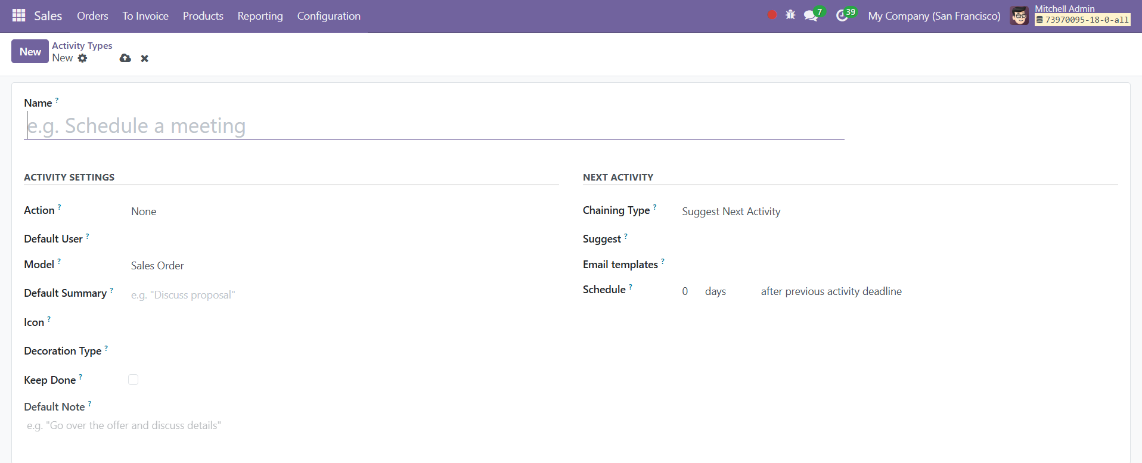The height and width of the screenshot is (463, 1142).
Task: Click the Icon input field
Action: pos(345,322)
